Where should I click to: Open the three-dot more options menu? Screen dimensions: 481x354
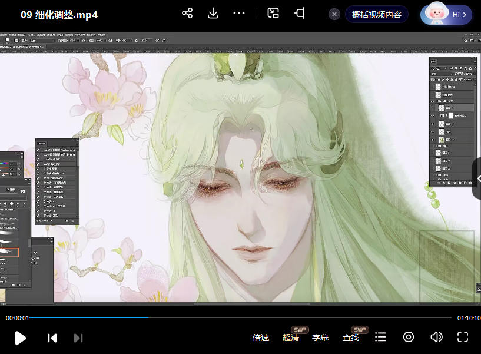click(x=238, y=14)
